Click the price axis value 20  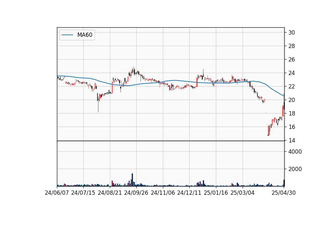292,100
